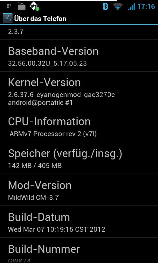The image size is (158, 263).
Task: Open the Mod-Version entry
Action: (79, 190)
